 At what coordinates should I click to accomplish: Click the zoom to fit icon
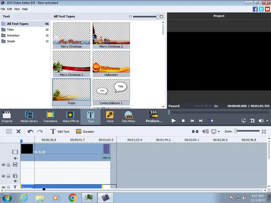[x=264, y=132]
